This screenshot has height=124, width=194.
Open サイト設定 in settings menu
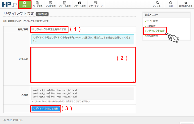[152, 21]
